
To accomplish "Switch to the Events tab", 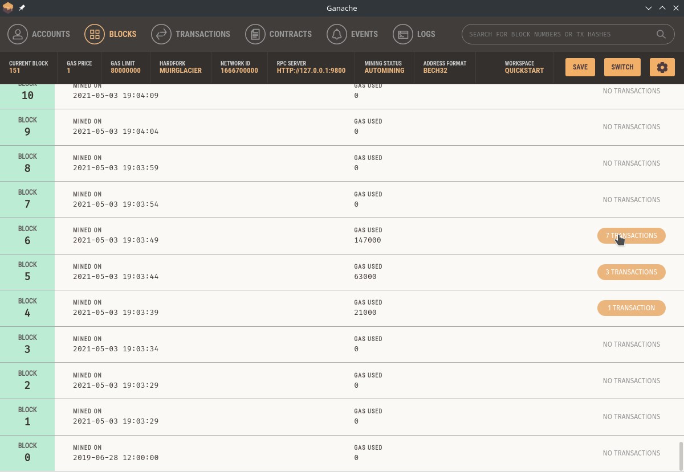I will [x=352, y=34].
